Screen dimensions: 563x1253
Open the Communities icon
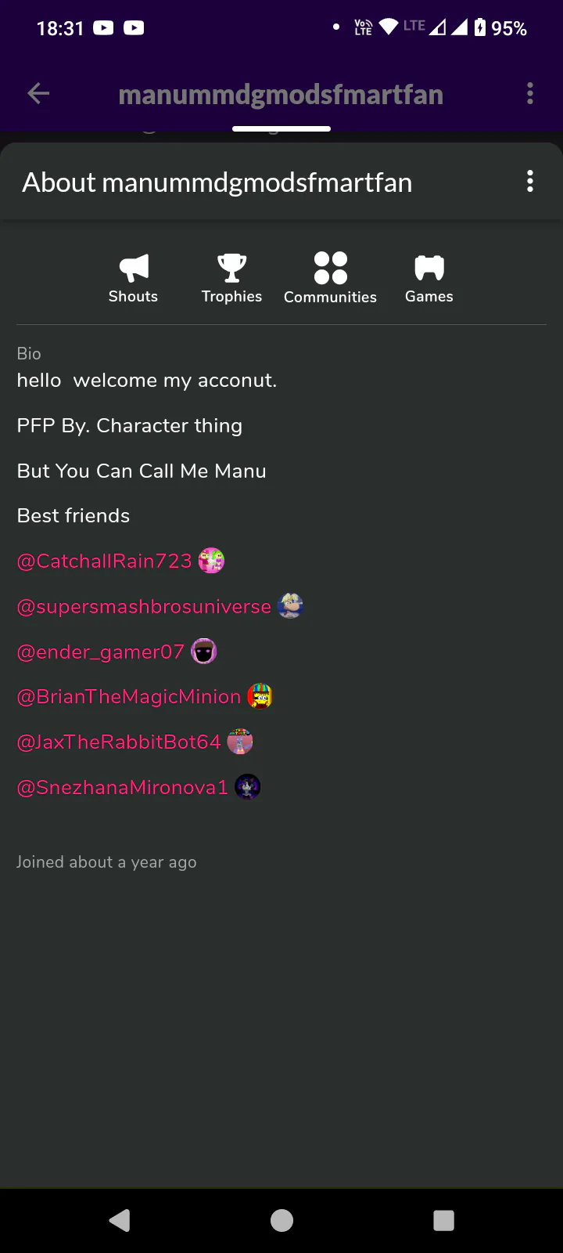pos(330,268)
